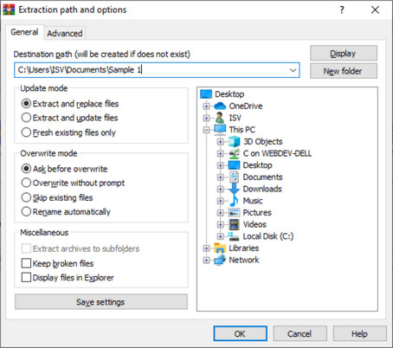Expand the Documents tree node
This screenshot has height=348, width=393.
pyautogui.click(x=221, y=177)
